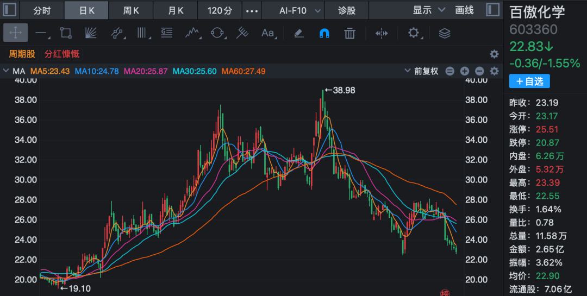The image size is (587, 296).
Task: Collapse the MA indicator row chevron
Action: click(x=6, y=71)
